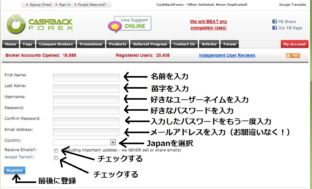Open the Live Support chat bubble icon
This screenshot has height=189, width=312.
(115, 27)
